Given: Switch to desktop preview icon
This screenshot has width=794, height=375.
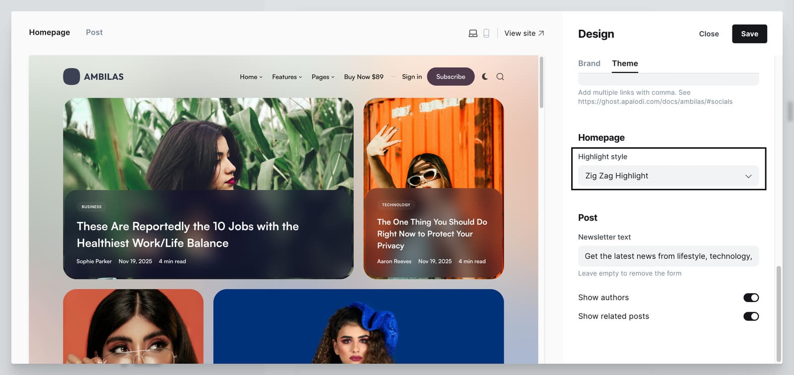Looking at the screenshot, I should click(x=473, y=33).
